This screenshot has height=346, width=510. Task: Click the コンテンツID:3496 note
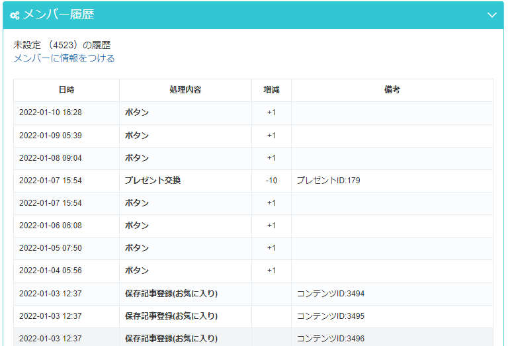click(x=331, y=338)
